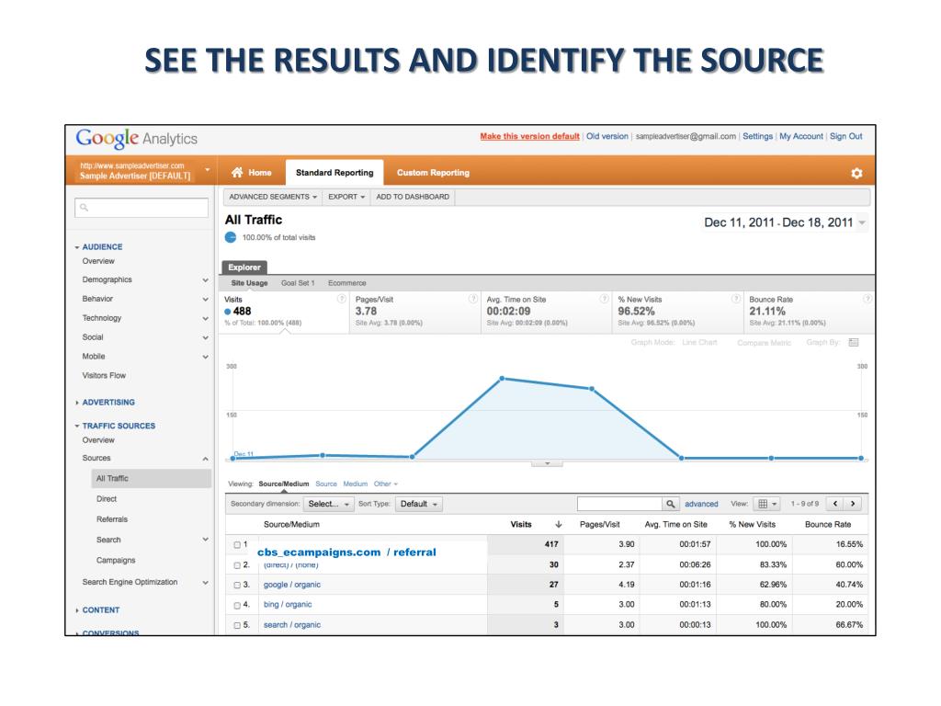Viewport: 941px width, 706px height.
Task: Expand the Social sidebar section
Action: pos(205,338)
